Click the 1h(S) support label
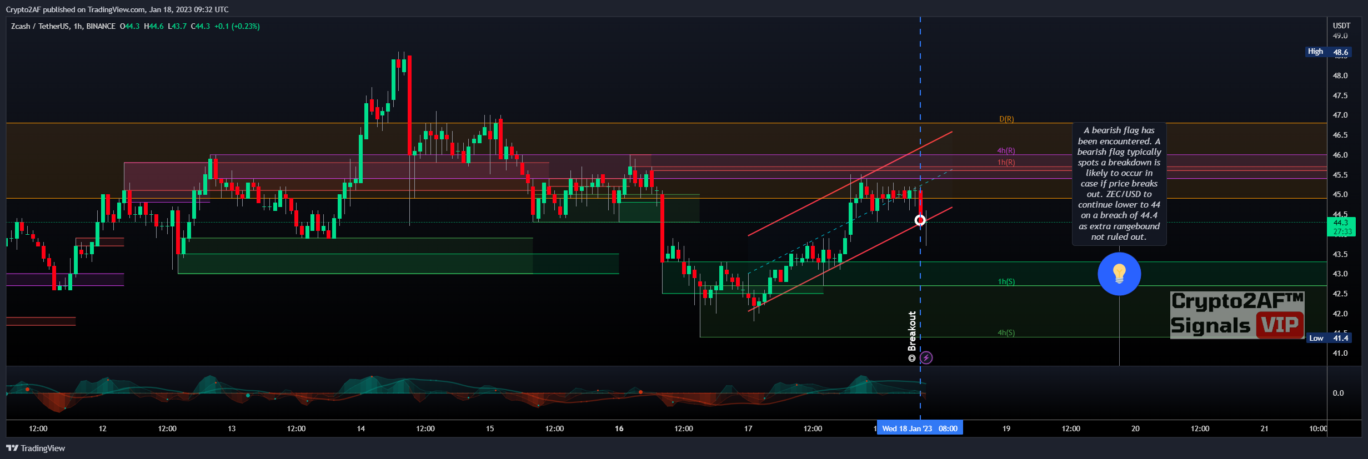The image size is (1368, 459). 1006,281
